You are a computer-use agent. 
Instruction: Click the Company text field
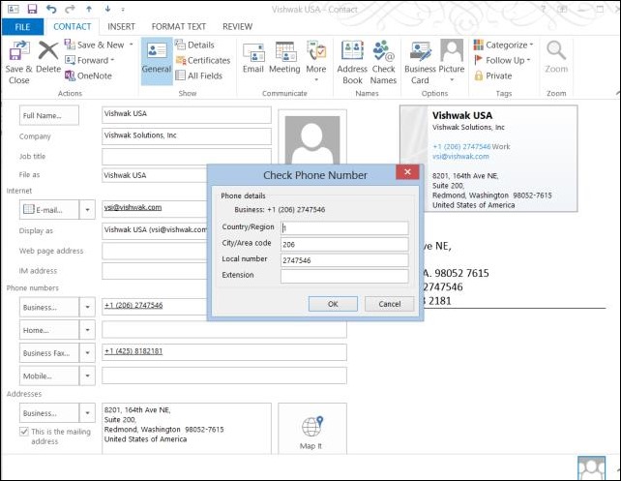187,135
